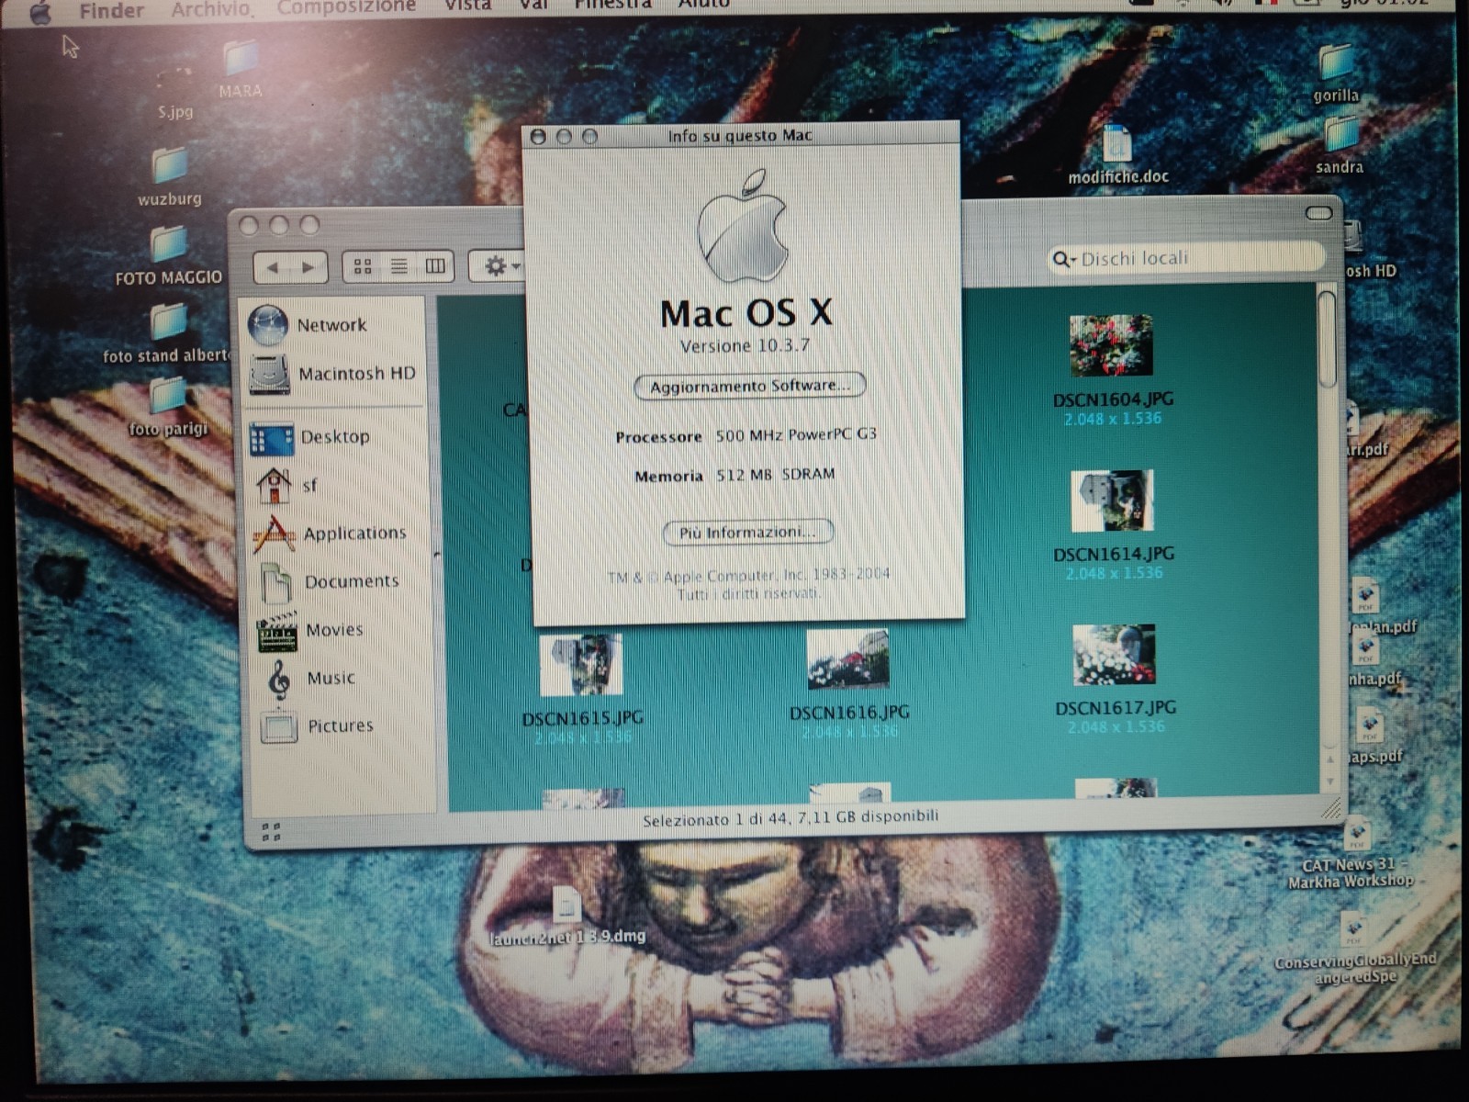This screenshot has height=1102, width=1469.
Task: Select the DSCN1614.JPG thumbnail
Action: point(1113,500)
